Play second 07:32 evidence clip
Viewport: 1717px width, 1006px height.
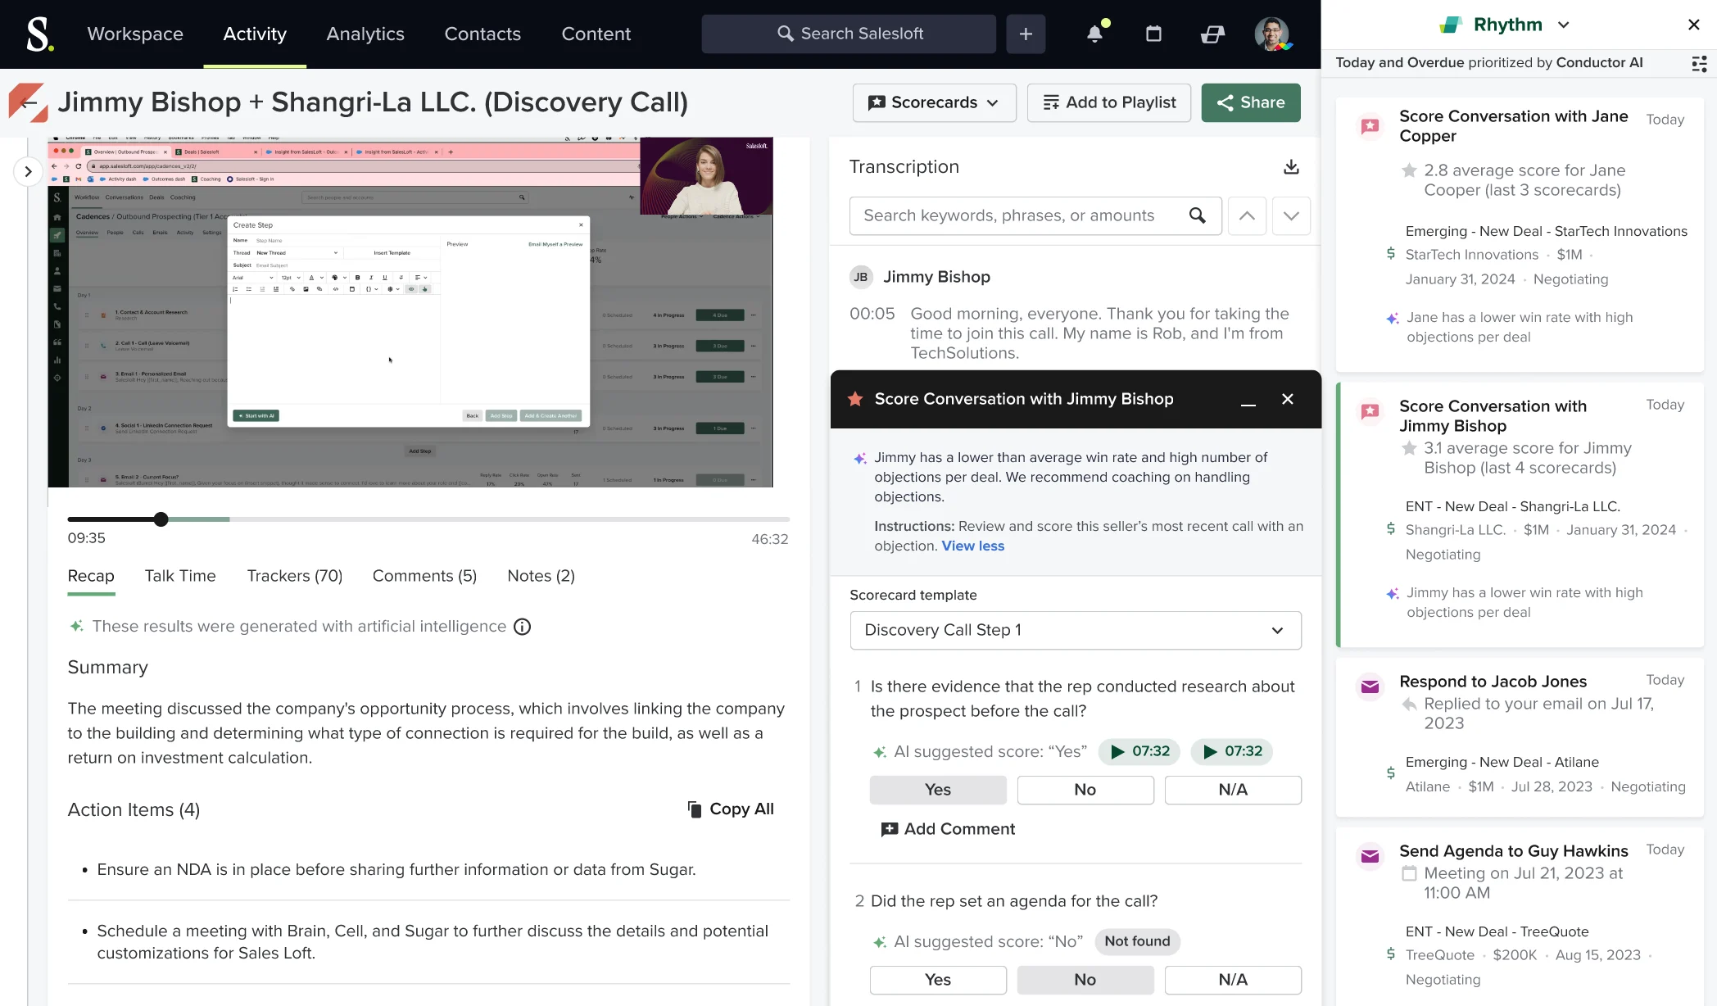click(x=1232, y=751)
